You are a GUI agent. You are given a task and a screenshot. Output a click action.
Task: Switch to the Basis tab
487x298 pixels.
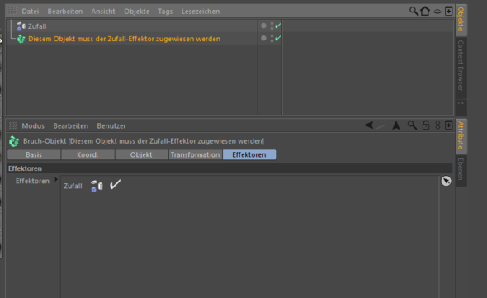tap(34, 154)
